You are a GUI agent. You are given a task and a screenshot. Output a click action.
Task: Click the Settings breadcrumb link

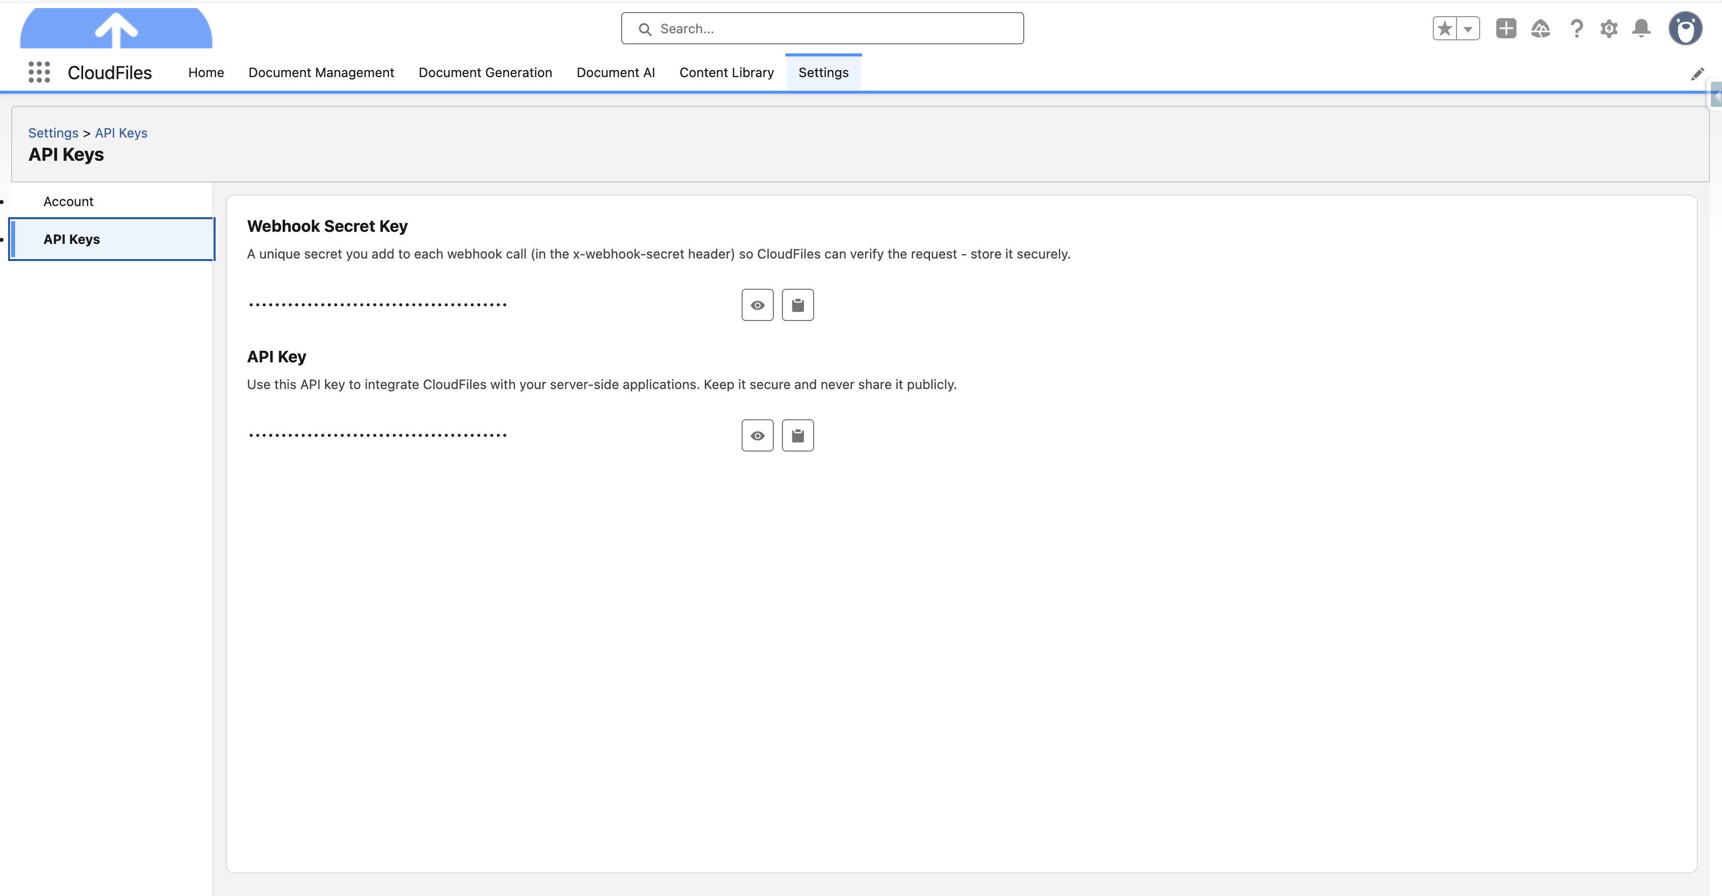53,133
